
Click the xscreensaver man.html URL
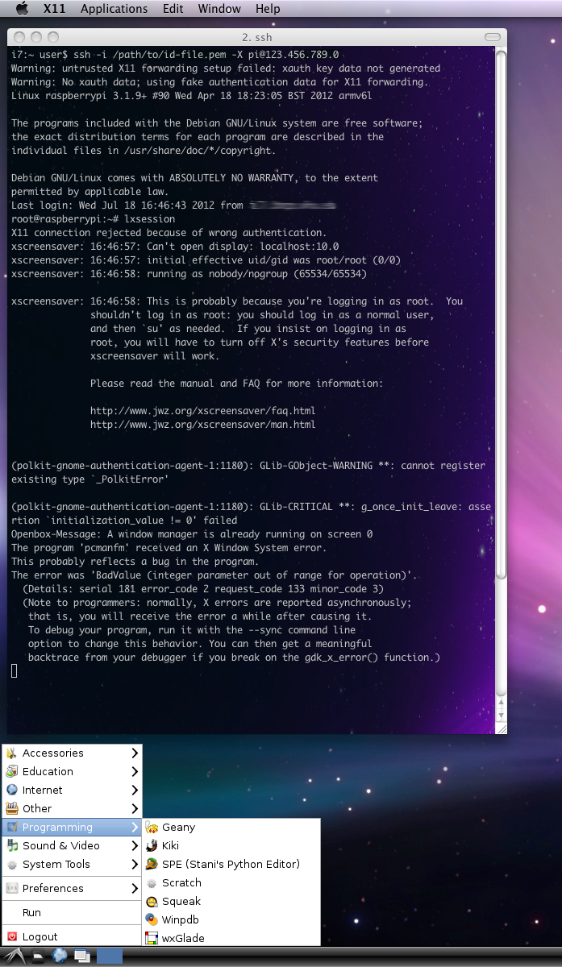(x=202, y=424)
